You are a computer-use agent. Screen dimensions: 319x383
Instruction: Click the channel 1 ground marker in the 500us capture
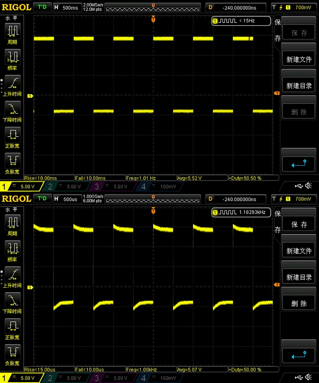[x=30, y=288]
